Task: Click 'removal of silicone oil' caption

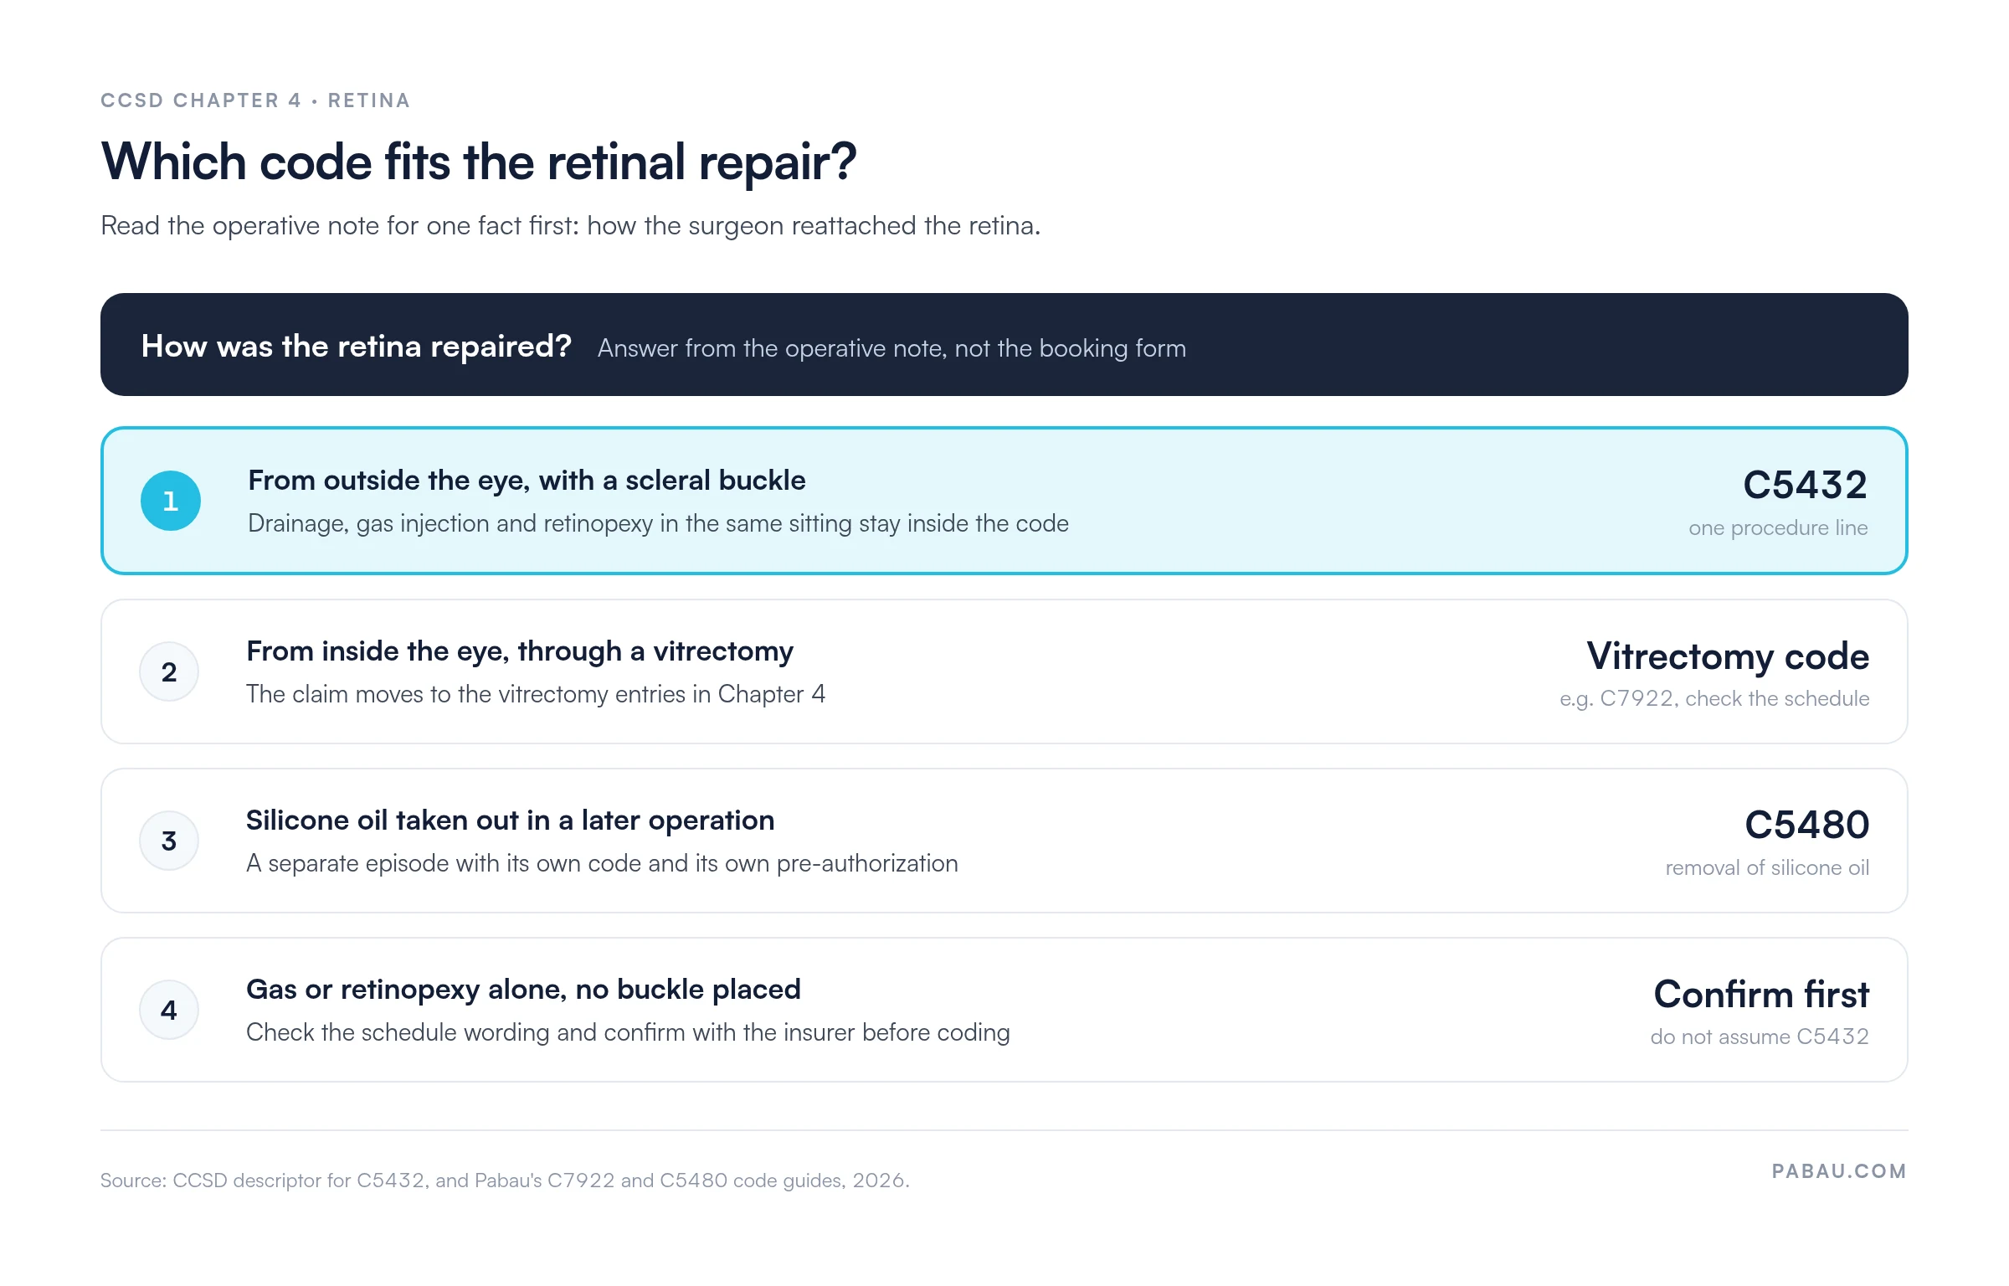Action: (x=1767, y=867)
